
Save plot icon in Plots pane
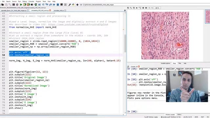click(x=128, y=8)
